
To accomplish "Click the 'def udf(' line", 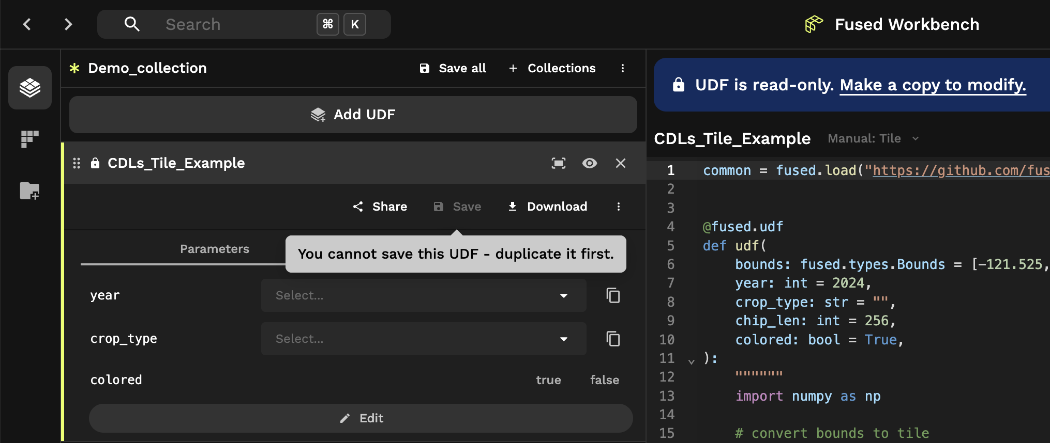I will [x=734, y=246].
